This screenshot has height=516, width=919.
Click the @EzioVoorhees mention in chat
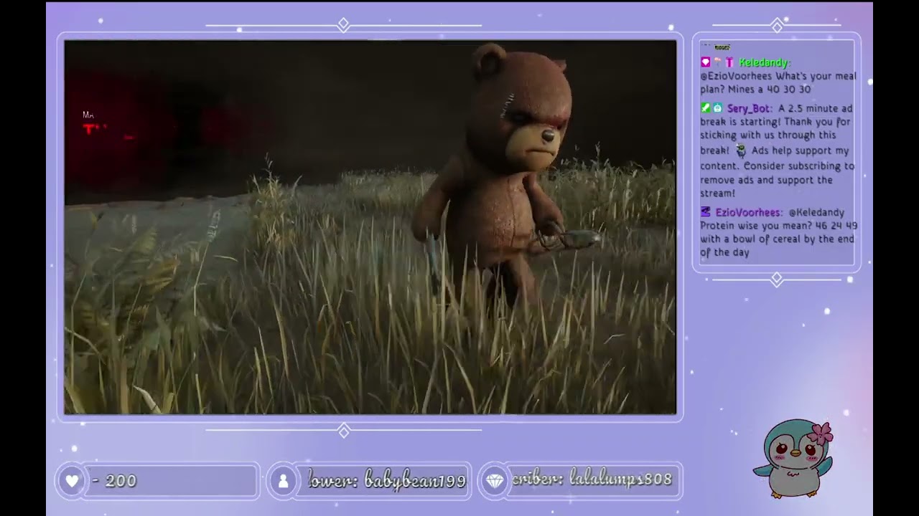point(737,76)
